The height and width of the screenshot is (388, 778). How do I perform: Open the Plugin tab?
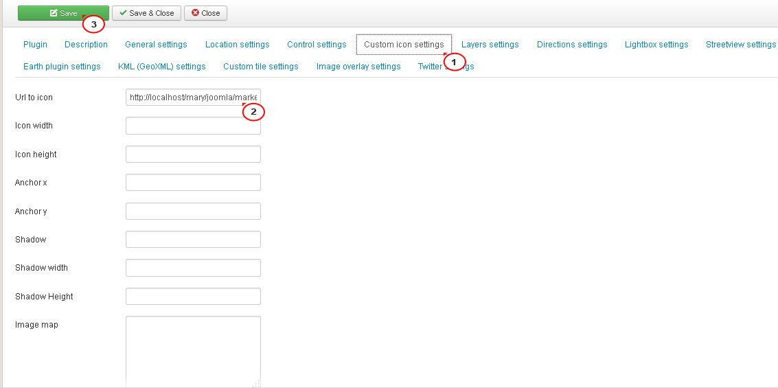tap(35, 44)
